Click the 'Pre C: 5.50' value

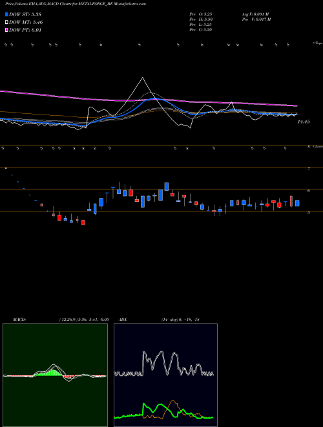click(201, 30)
